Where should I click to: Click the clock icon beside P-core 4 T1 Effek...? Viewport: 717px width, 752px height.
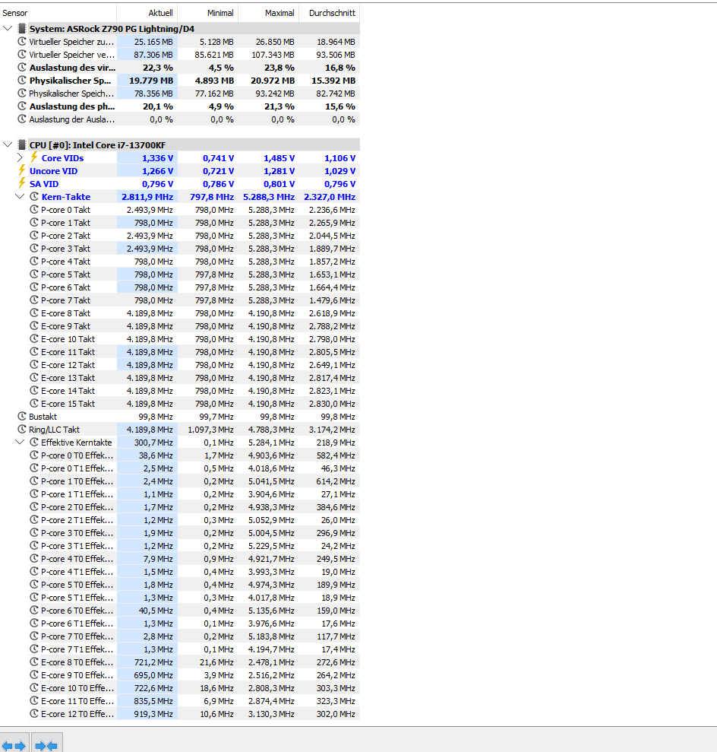pos(34,572)
